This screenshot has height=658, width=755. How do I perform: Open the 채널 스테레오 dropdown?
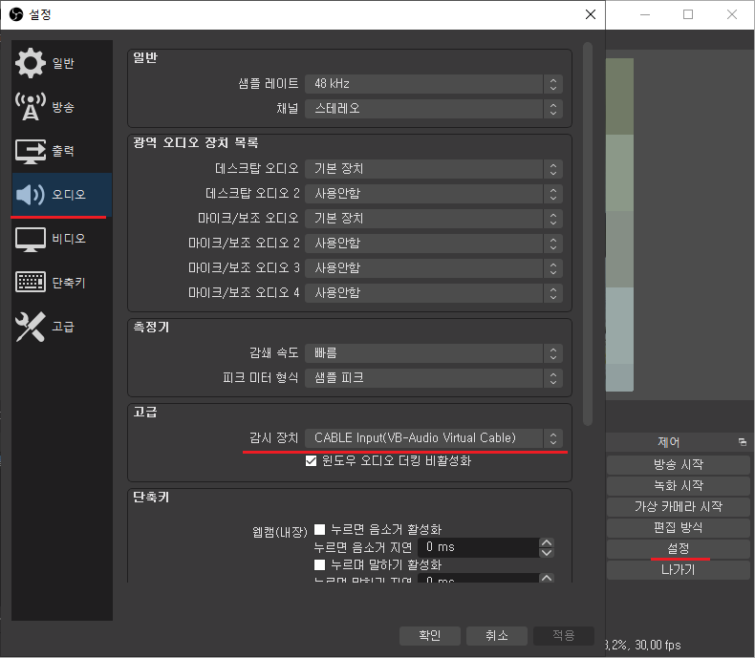click(434, 109)
